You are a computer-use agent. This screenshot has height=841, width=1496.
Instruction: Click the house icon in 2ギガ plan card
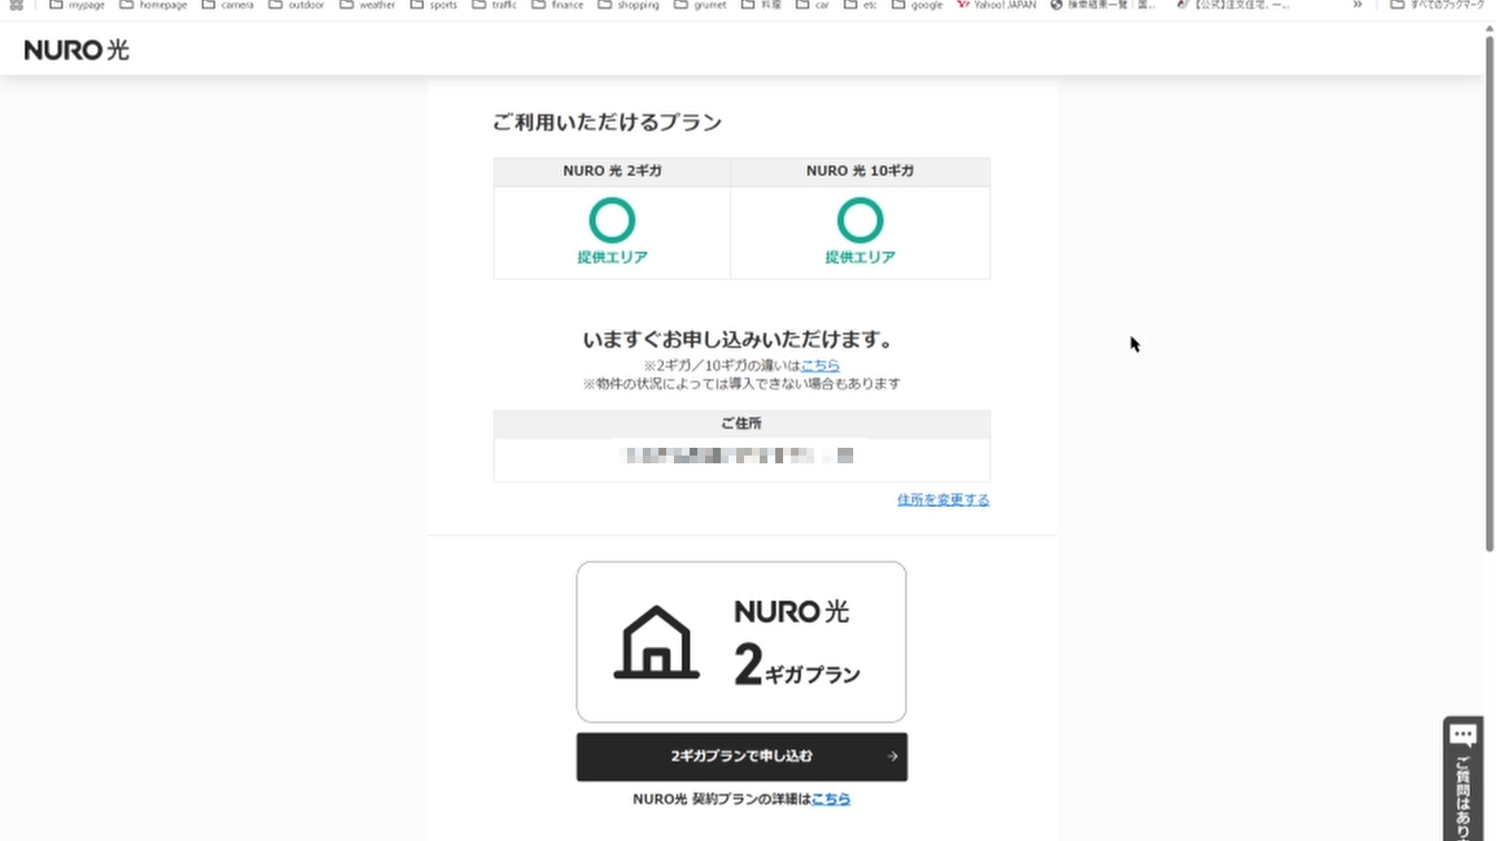coord(656,642)
